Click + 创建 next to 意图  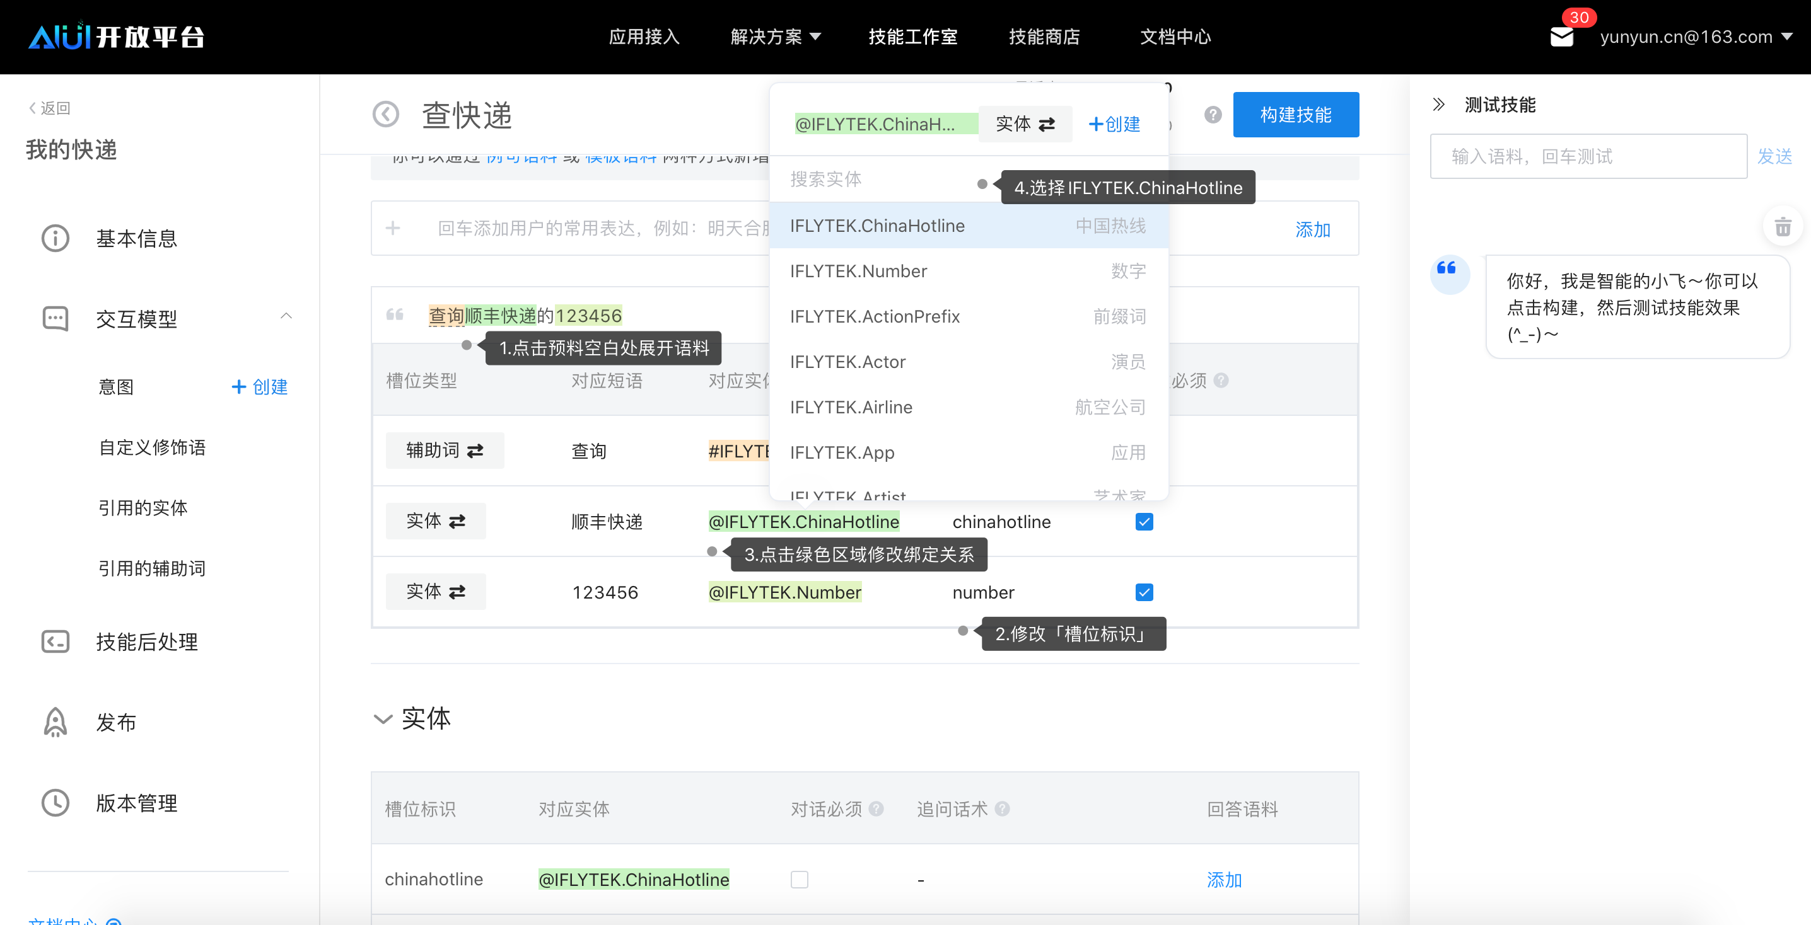click(x=259, y=387)
